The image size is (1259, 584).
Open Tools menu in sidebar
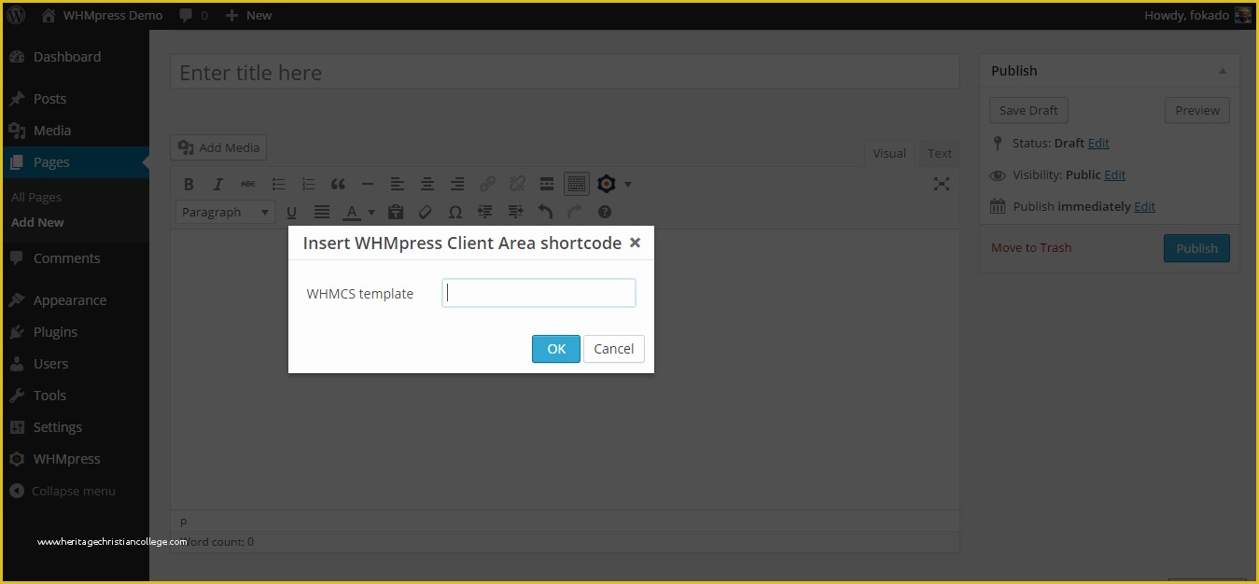click(x=75, y=396)
